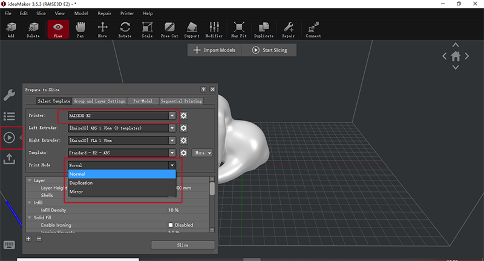Screen dimensions: 484x261
Task: Reset view with the home icon
Action: pyautogui.click(x=456, y=56)
